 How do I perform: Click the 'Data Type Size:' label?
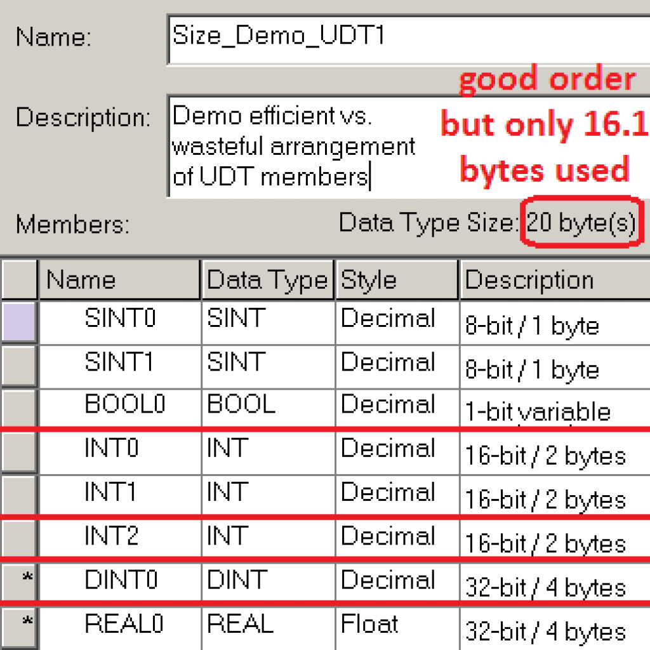(x=428, y=223)
